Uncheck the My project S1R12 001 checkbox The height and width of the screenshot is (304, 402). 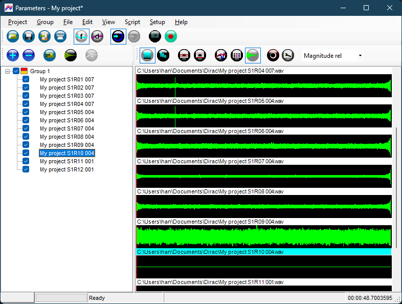[x=26, y=169]
